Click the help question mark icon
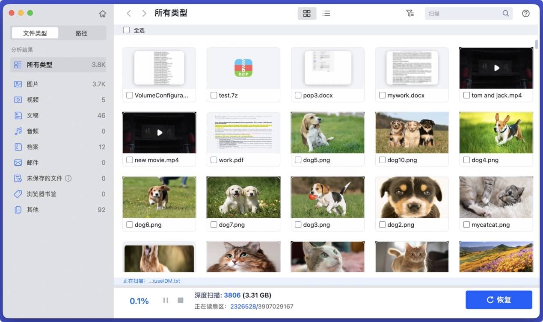543x322 pixels. pyautogui.click(x=526, y=13)
